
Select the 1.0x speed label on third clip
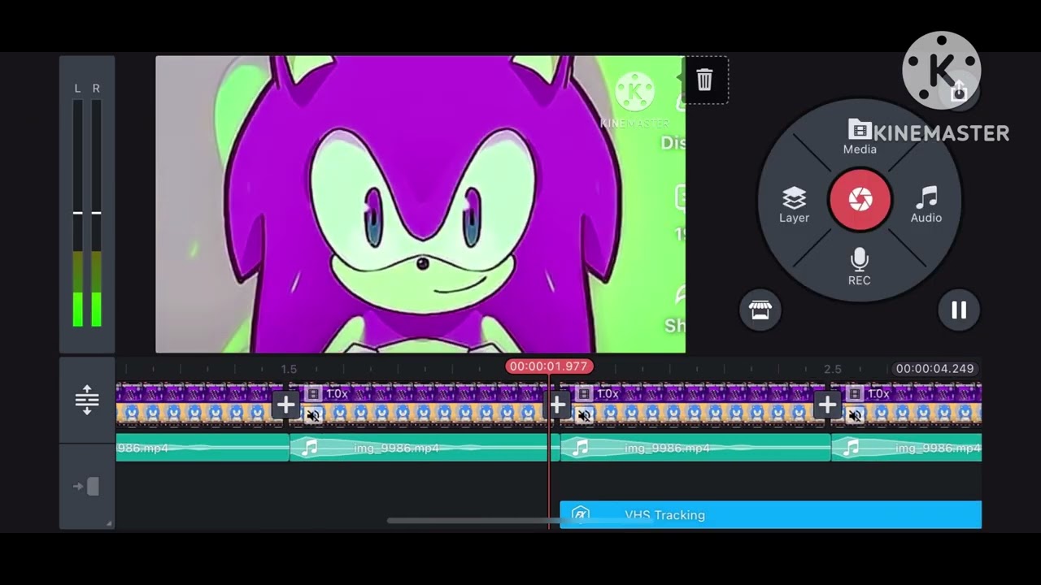(x=608, y=393)
